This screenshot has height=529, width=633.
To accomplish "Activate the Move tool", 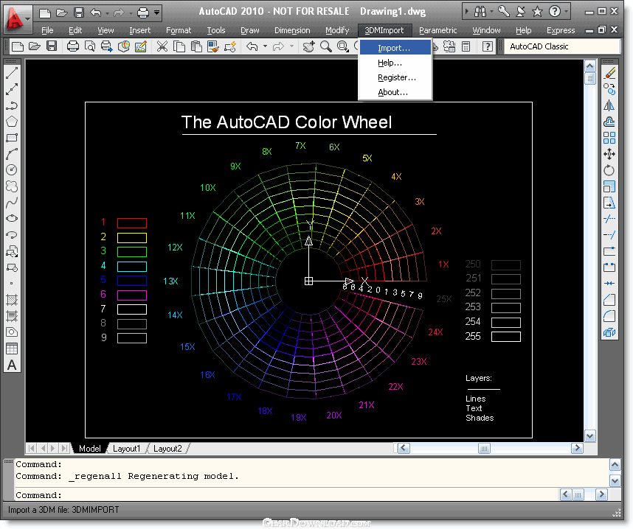I will 609,154.
